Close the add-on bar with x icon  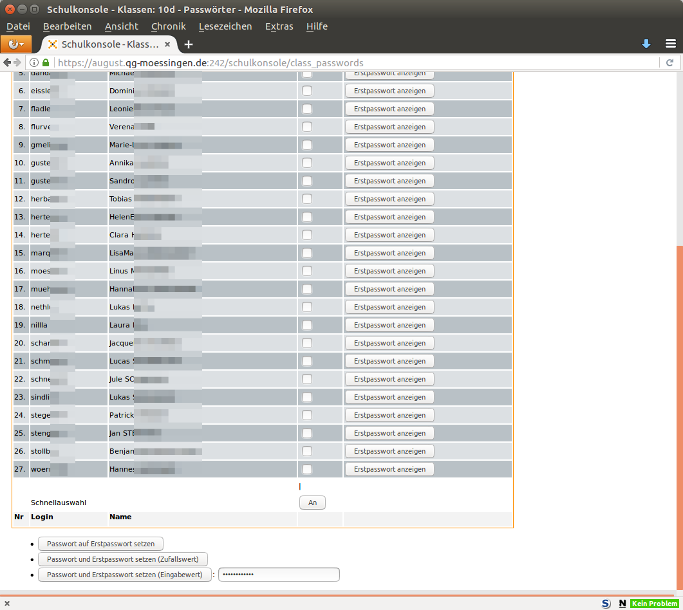[7, 604]
